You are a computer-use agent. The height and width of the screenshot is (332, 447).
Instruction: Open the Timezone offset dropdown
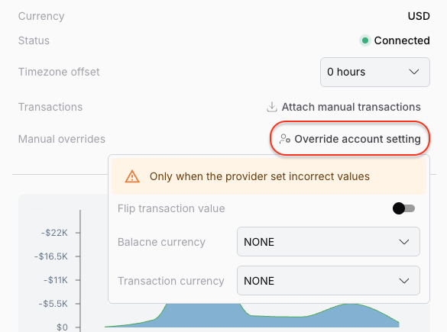tap(375, 72)
